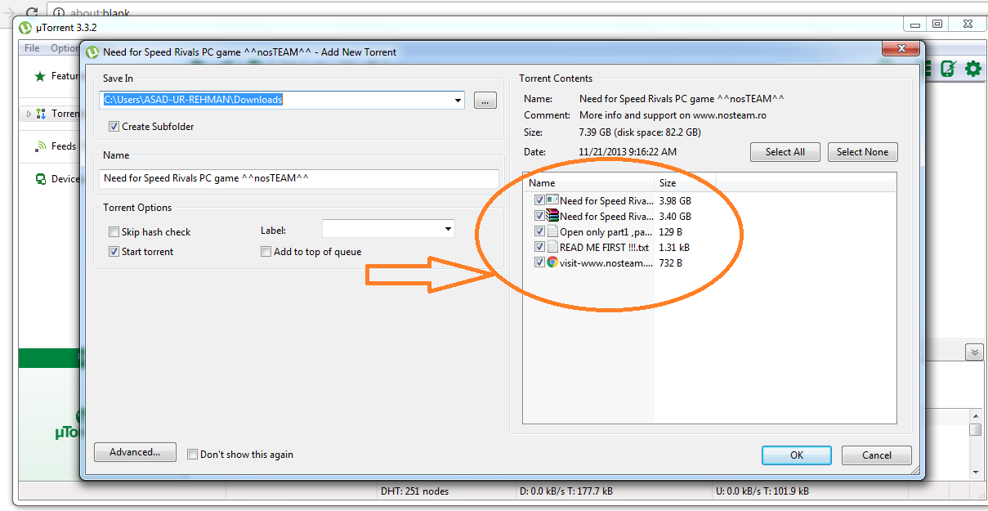
Task: Click the main window vertical scrollbar thumb
Action: click(x=975, y=429)
